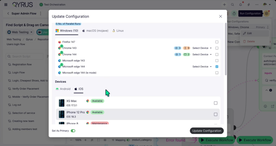Check Microsoft edge 144 (ie mode) checkbox
276x146 pixels.
(x=217, y=73)
